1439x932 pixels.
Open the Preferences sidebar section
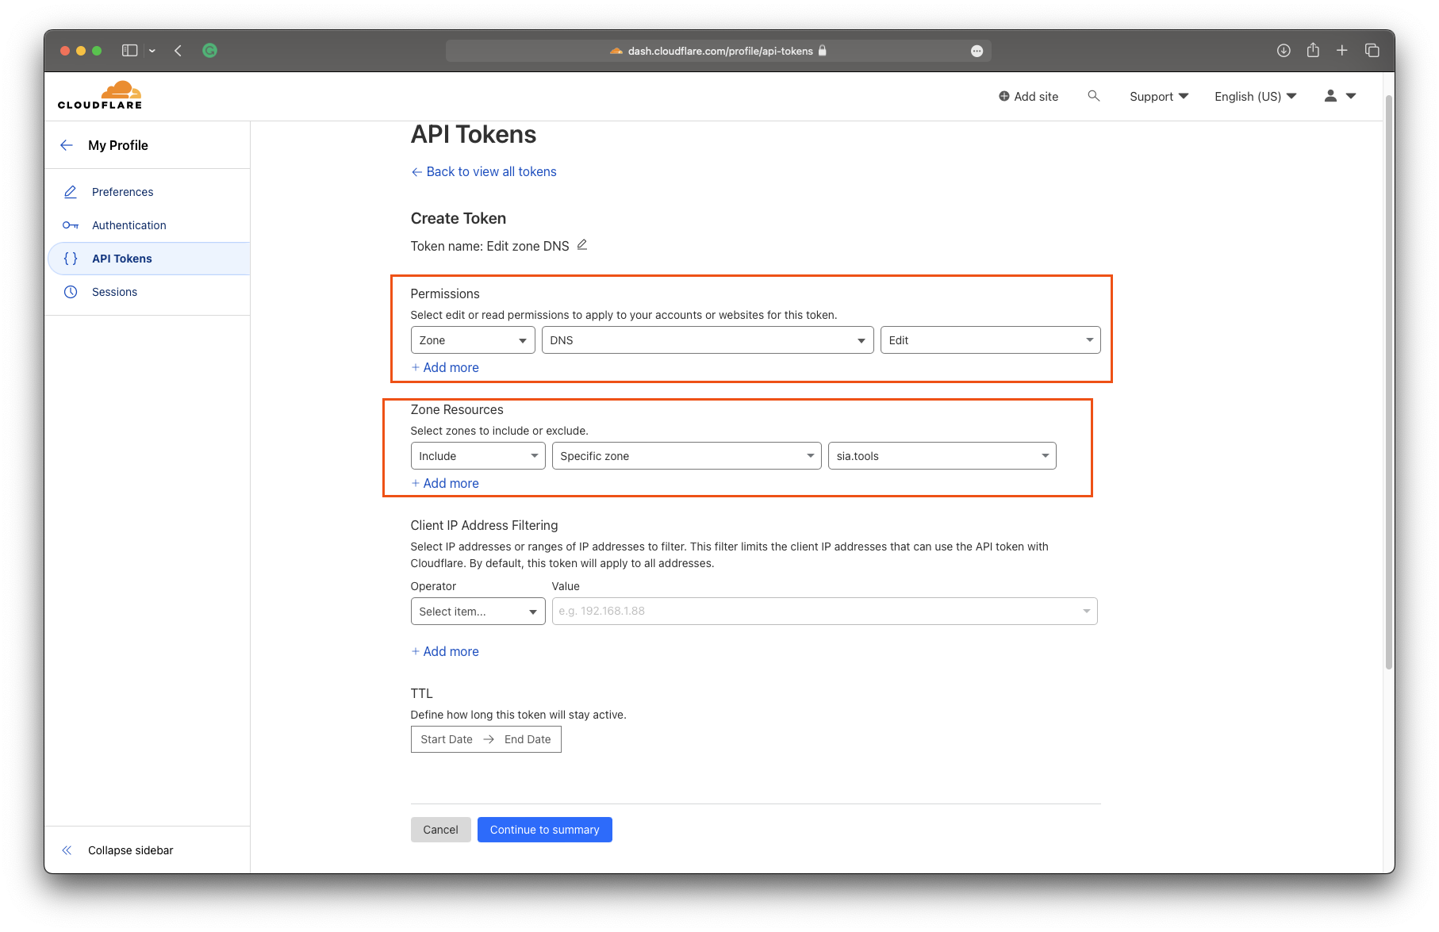pyautogui.click(x=122, y=192)
